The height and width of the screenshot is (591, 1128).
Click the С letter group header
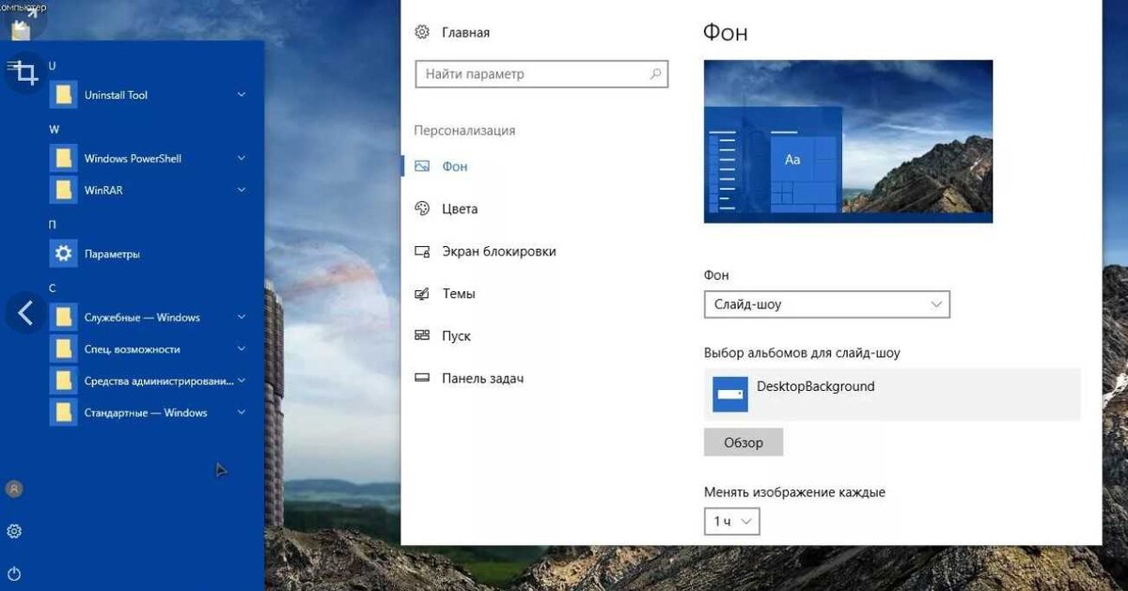tap(53, 288)
